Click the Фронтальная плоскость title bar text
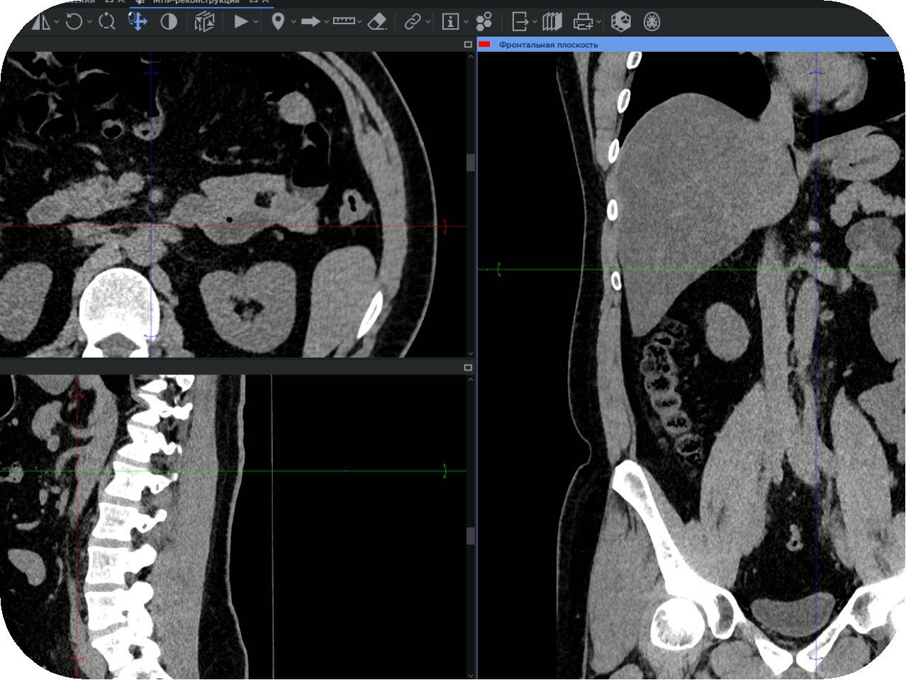906x680 pixels. (x=548, y=45)
